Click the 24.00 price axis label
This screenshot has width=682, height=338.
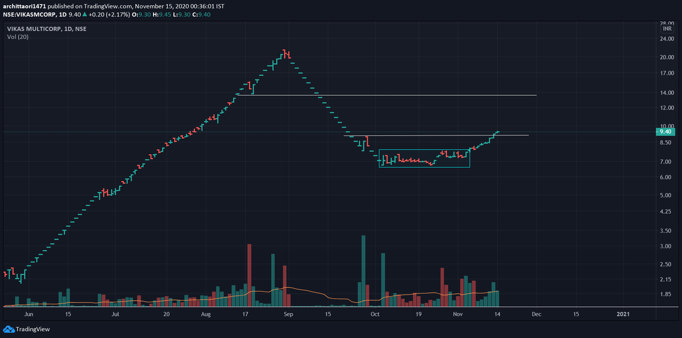667,39
